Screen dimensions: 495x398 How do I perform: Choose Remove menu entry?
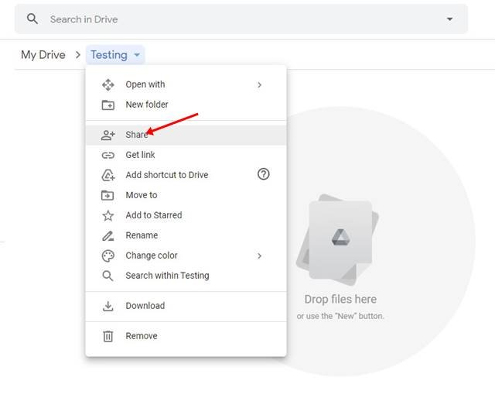coord(186,336)
